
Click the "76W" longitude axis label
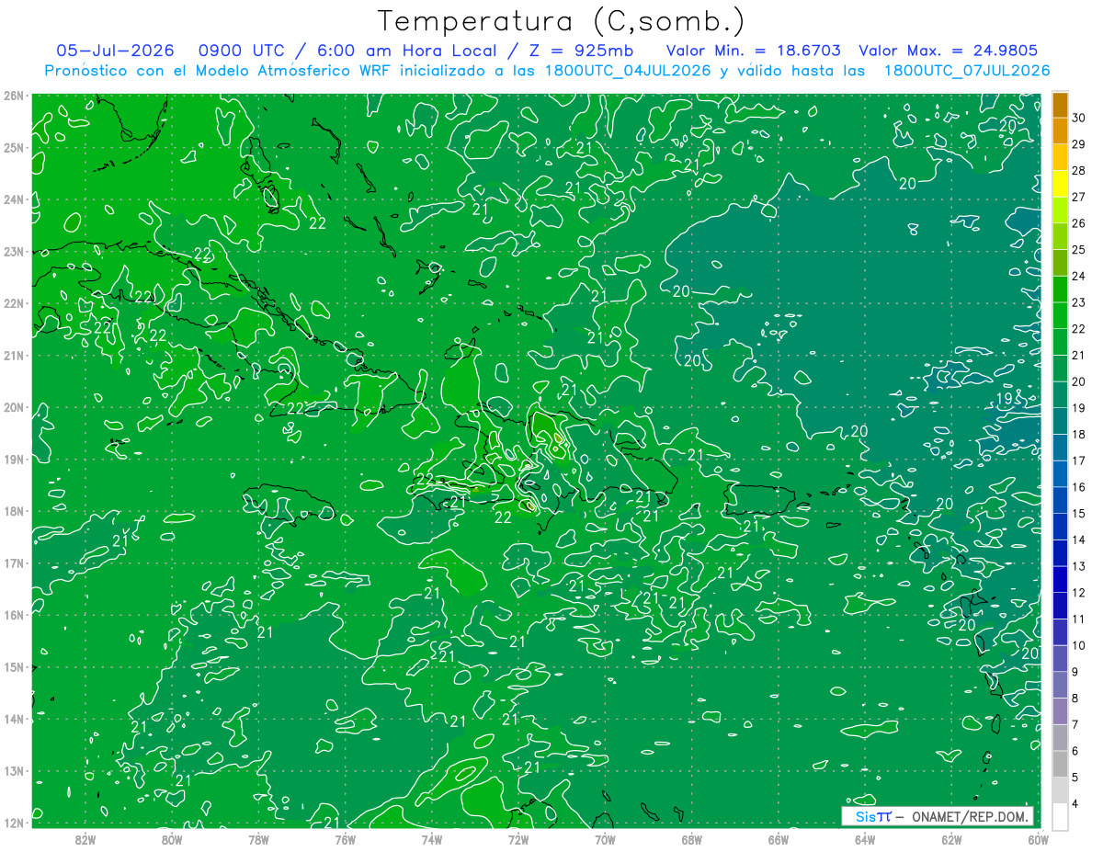[345, 839]
